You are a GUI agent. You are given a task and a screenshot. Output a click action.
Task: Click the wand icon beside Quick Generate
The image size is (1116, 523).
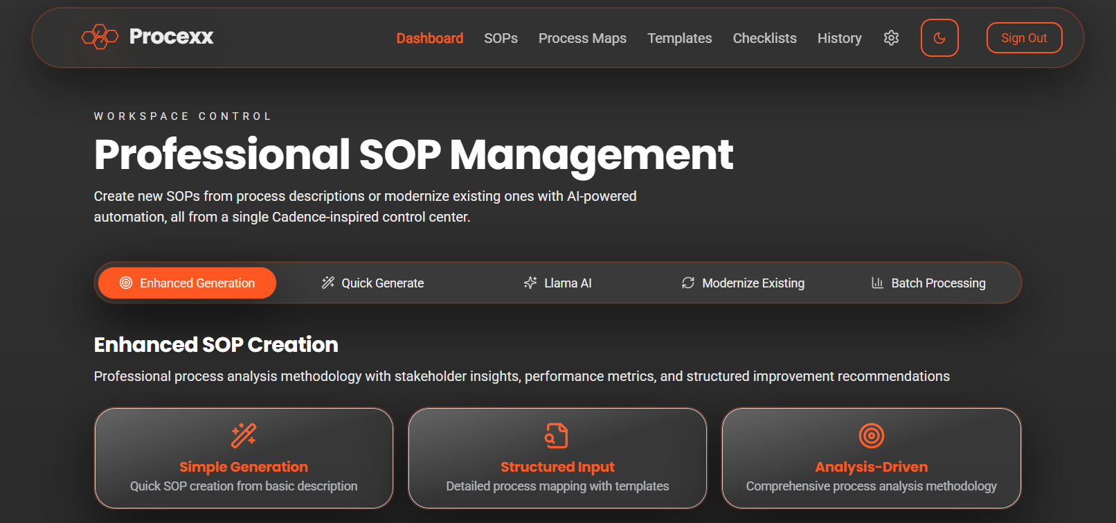328,283
